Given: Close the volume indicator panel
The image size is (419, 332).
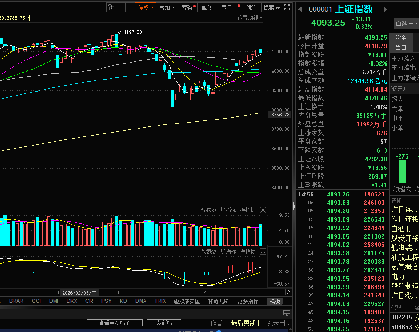Looking at the screenshot, I should 263,210.
